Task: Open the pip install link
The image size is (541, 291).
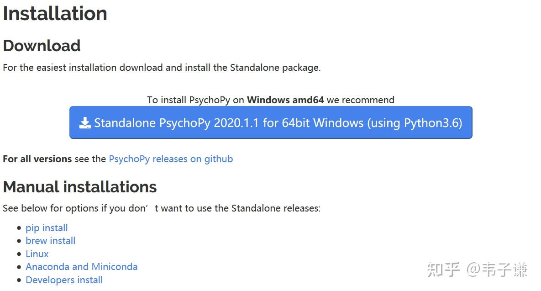Action: (47, 228)
